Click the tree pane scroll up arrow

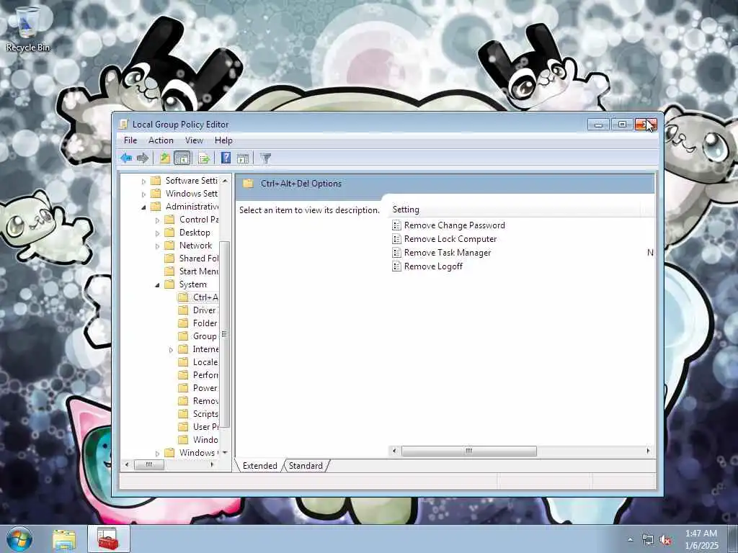pos(225,181)
